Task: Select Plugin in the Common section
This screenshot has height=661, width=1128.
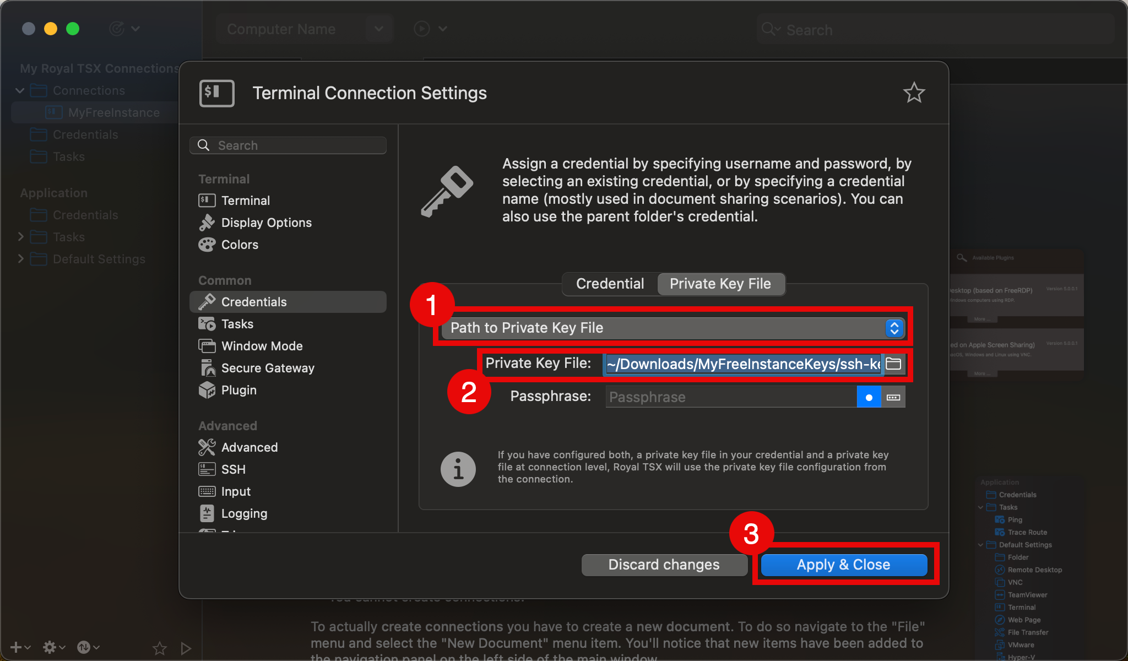Action: pyautogui.click(x=238, y=390)
